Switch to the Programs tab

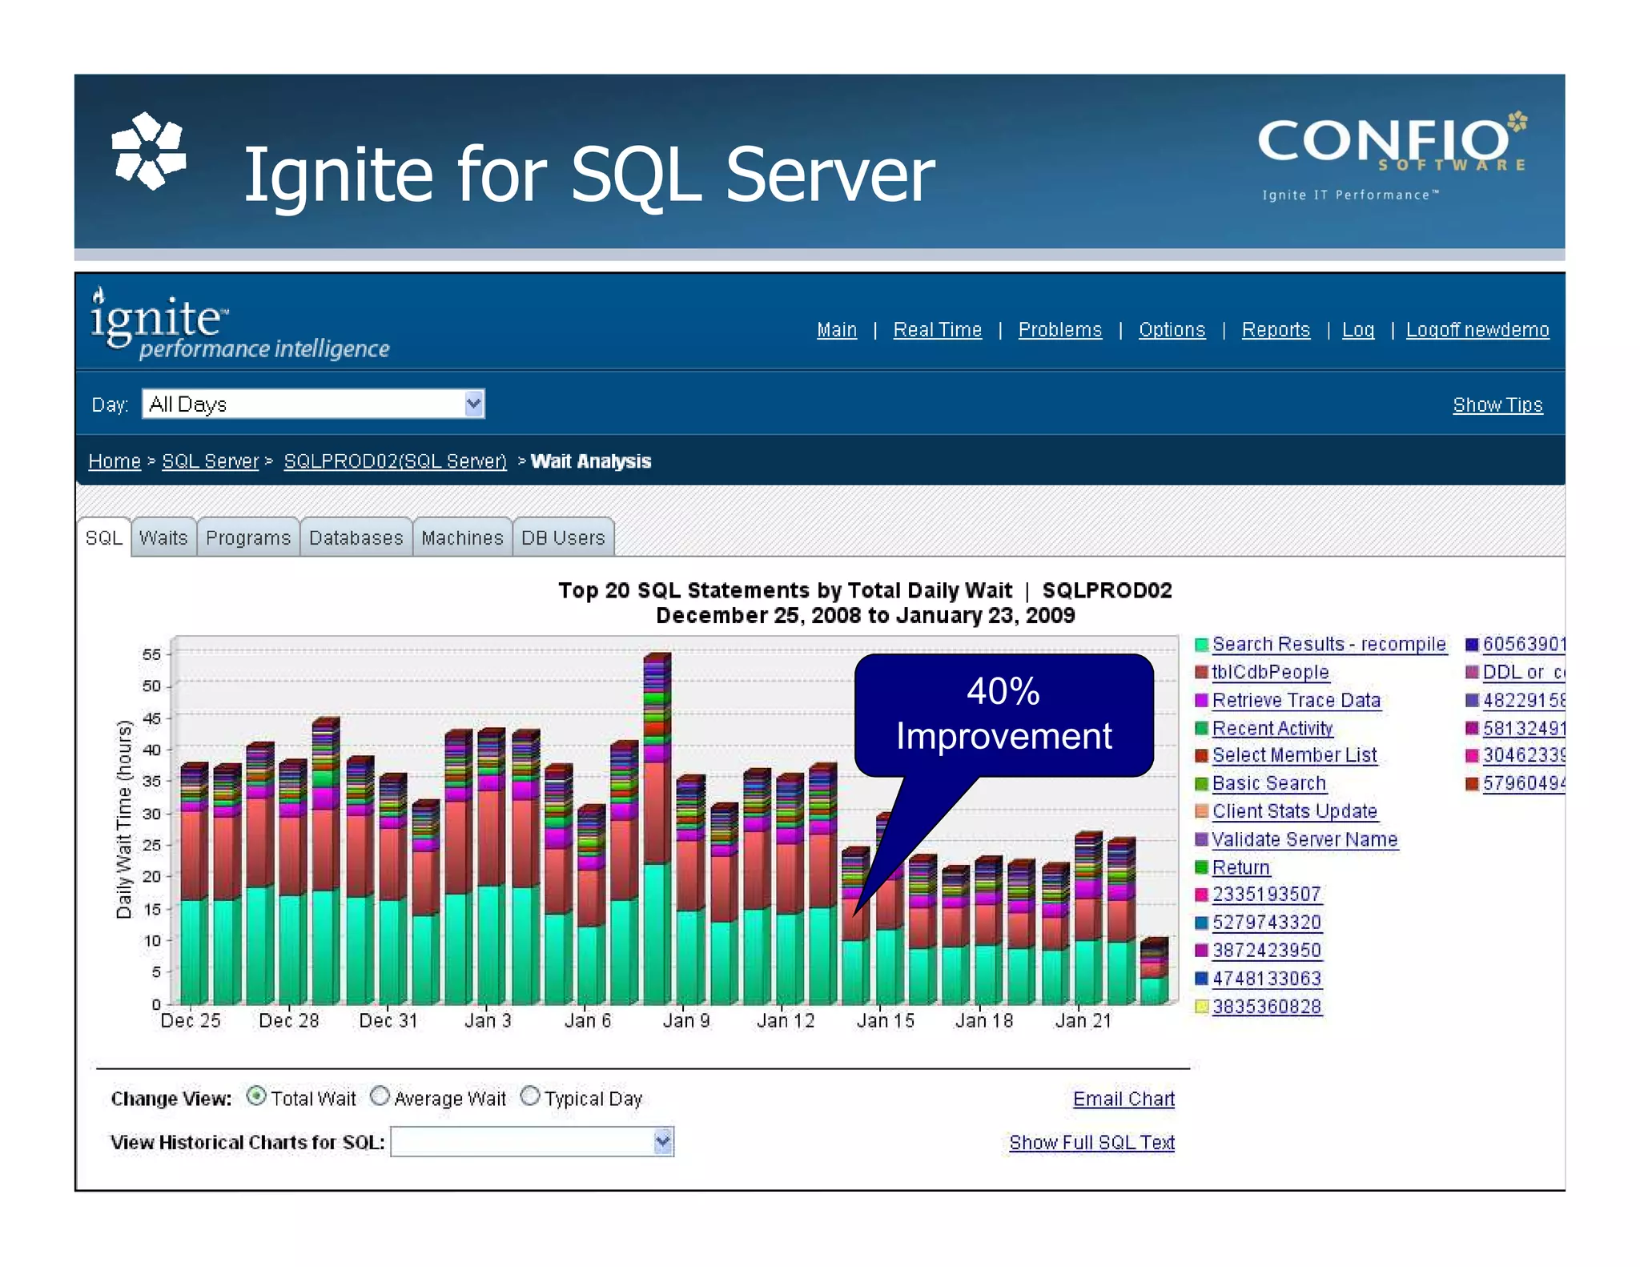[x=248, y=537]
